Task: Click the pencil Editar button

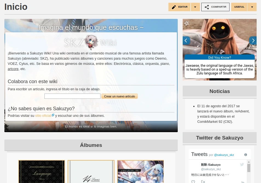Action: 179,7
